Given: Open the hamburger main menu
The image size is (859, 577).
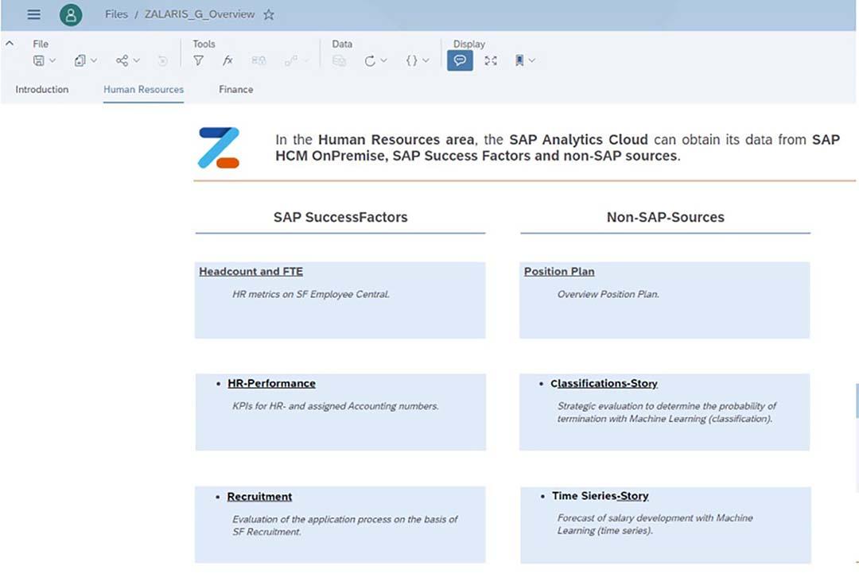Looking at the screenshot, I should pyautogui.click(x=34, y=15).
